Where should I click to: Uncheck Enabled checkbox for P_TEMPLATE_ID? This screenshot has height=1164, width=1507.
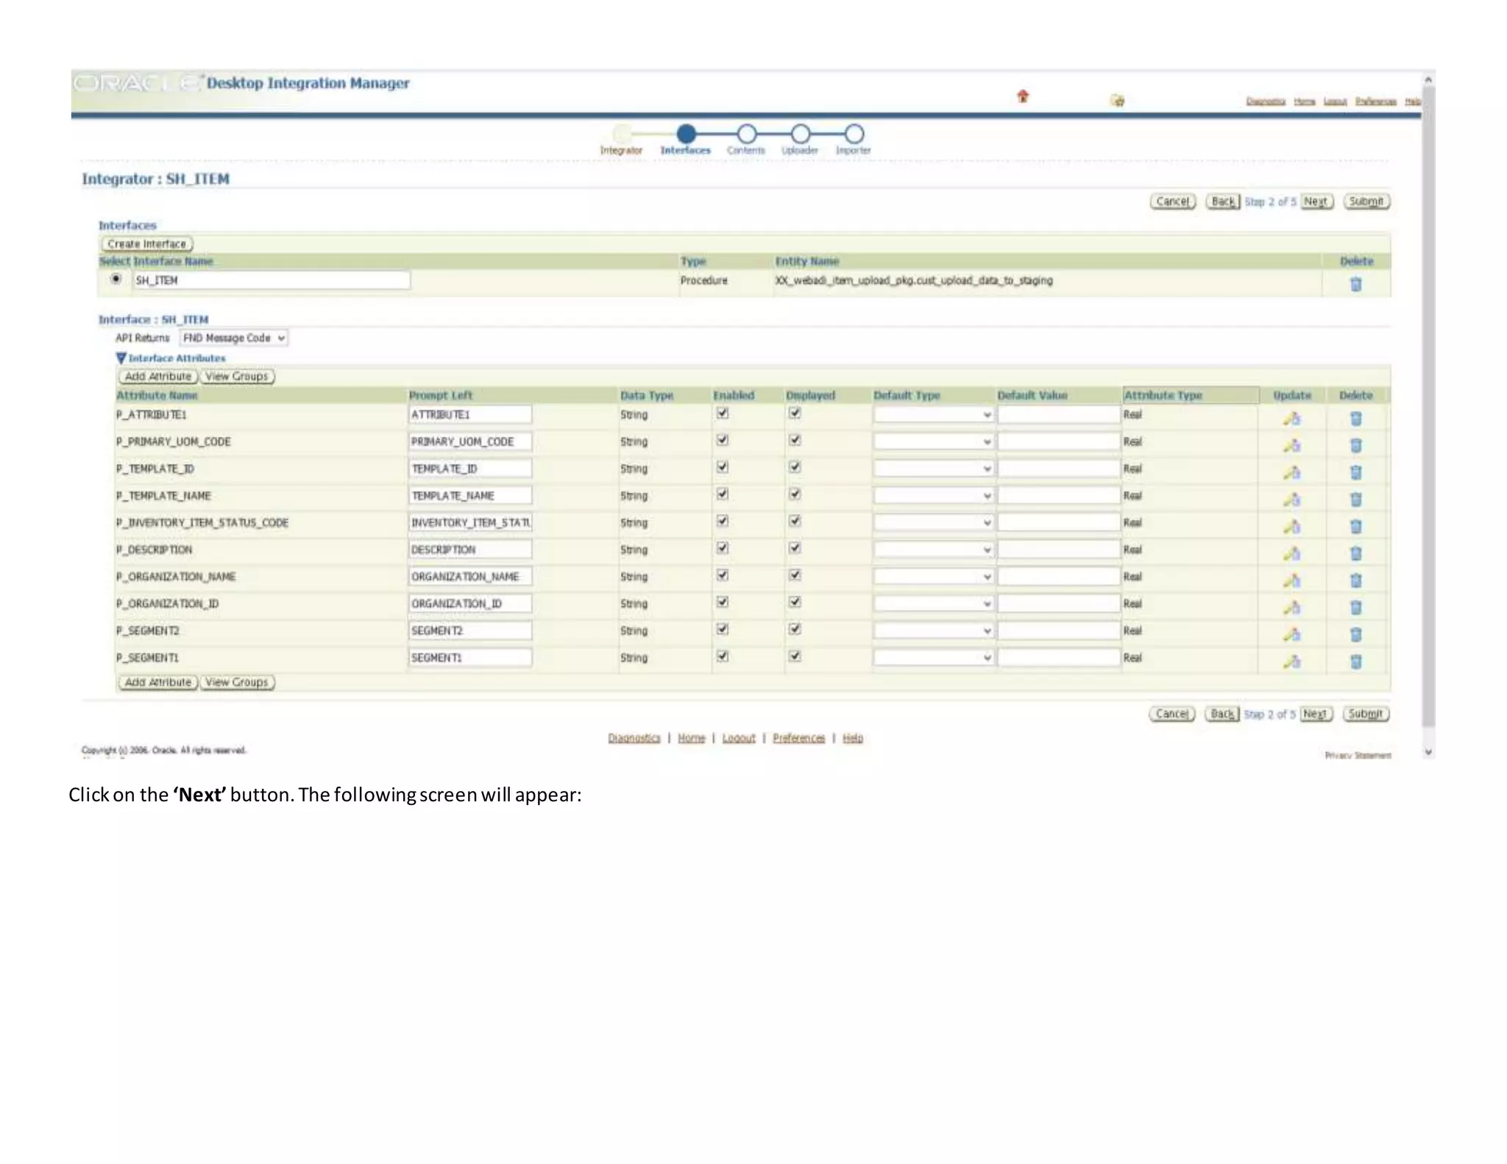723,466
